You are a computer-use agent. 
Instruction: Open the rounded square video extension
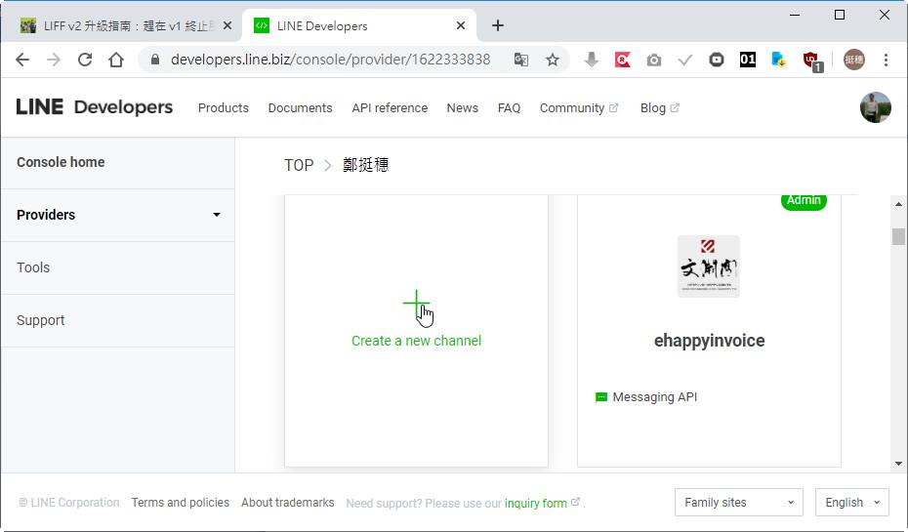(717, 60)
